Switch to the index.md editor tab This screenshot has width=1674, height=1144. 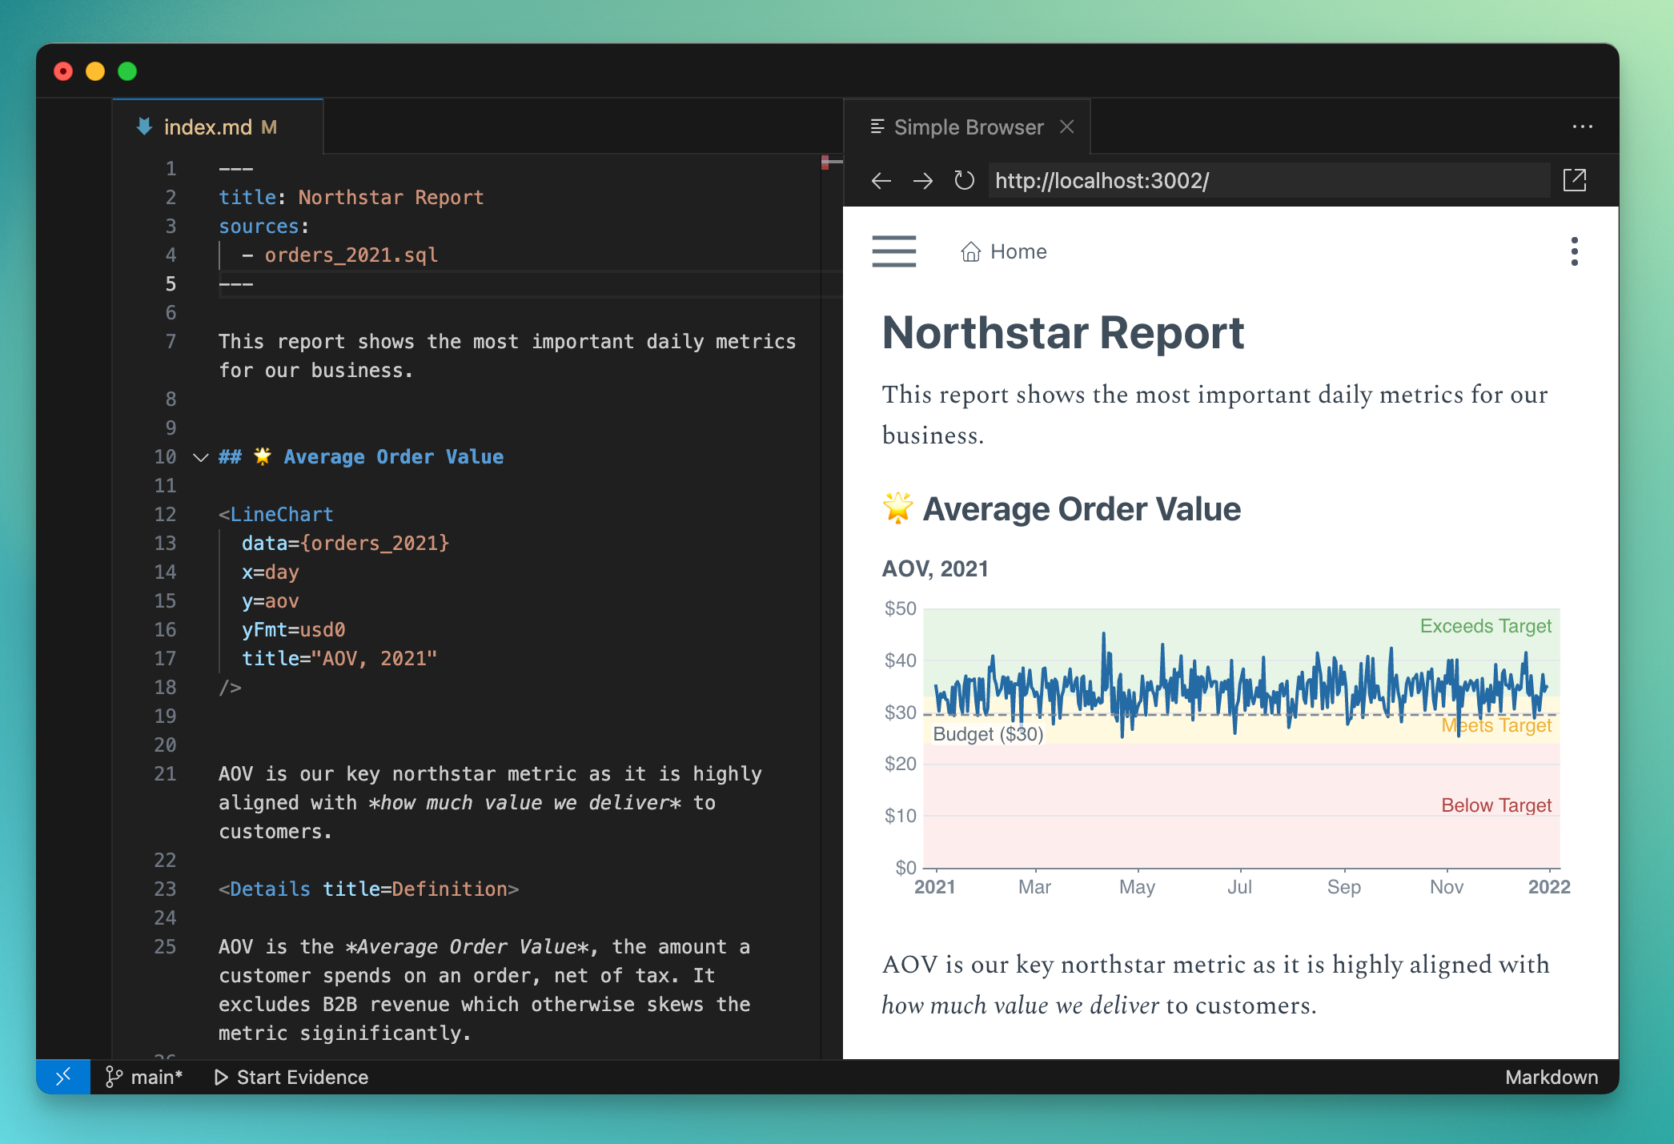[208, 127]
